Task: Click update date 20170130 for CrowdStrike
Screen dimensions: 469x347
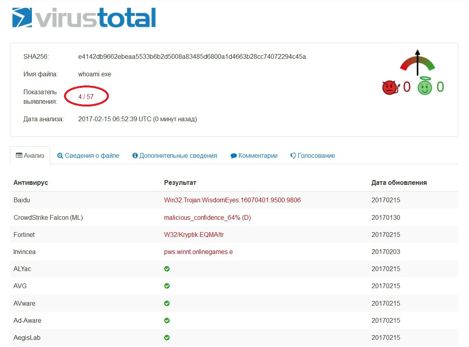Action: pyautogui.click(x=386, y=217)
